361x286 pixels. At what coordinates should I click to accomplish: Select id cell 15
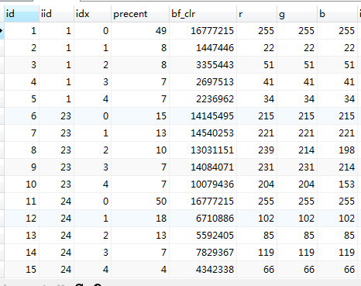pos(22,270)
